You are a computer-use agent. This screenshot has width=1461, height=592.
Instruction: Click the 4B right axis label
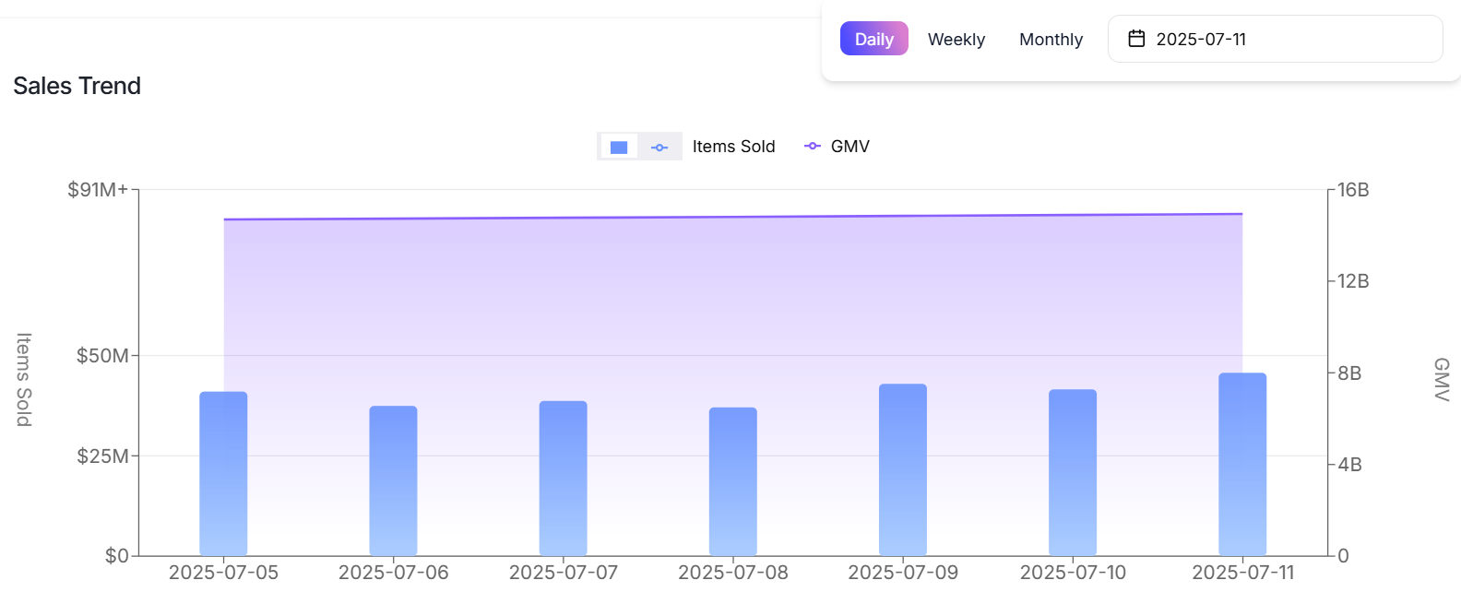click(x=1349, y=465)
